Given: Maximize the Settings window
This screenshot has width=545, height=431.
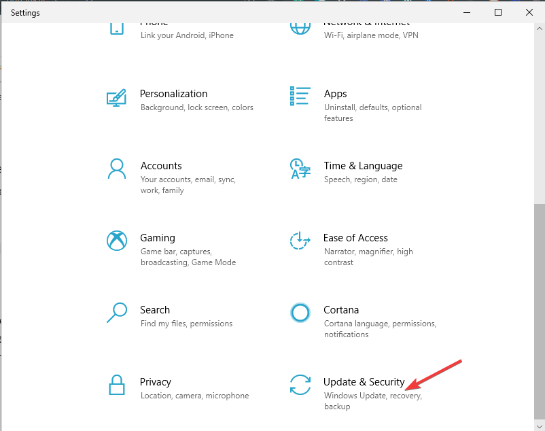Looking at the screenshot, I should 498,12.
